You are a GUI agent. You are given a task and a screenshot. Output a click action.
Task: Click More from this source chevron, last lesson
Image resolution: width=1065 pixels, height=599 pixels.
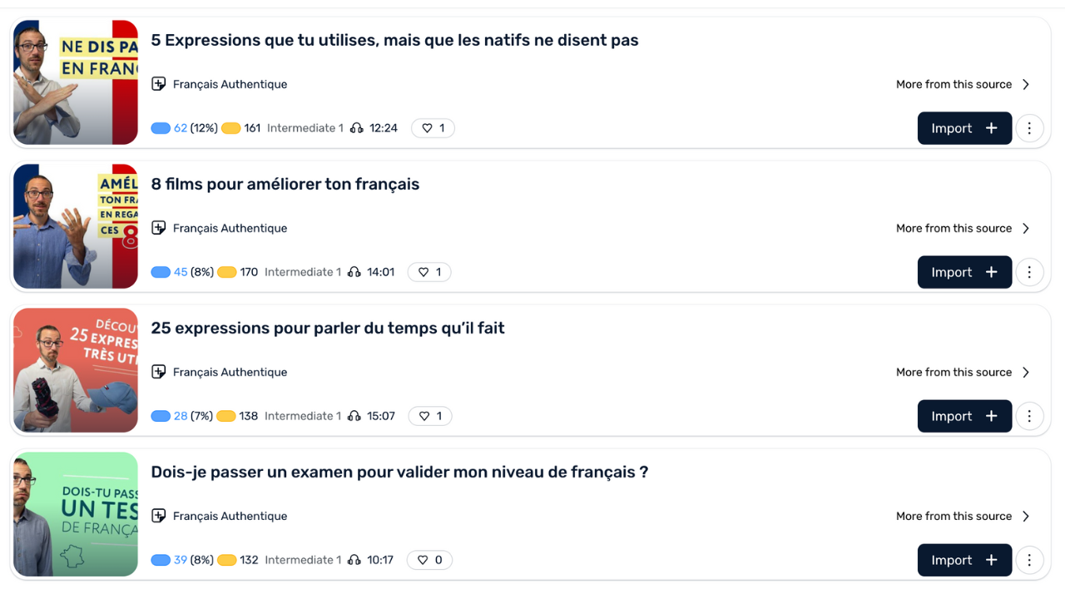tap(1026, 516)
